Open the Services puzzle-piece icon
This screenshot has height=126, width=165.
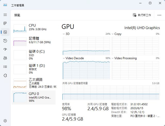point(5,75)
